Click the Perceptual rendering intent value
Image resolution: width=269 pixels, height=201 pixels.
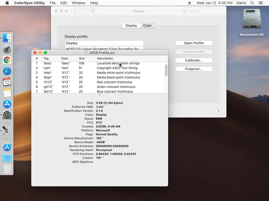[104, 150]
